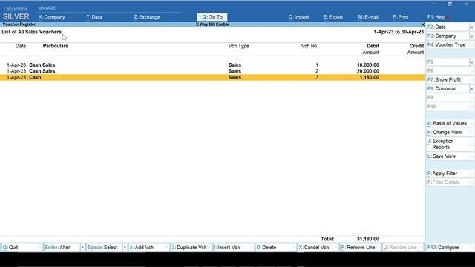The width and height of the screenshot is (475, 267).
Task: Open the O: Import menu
Action: [298, 17]
